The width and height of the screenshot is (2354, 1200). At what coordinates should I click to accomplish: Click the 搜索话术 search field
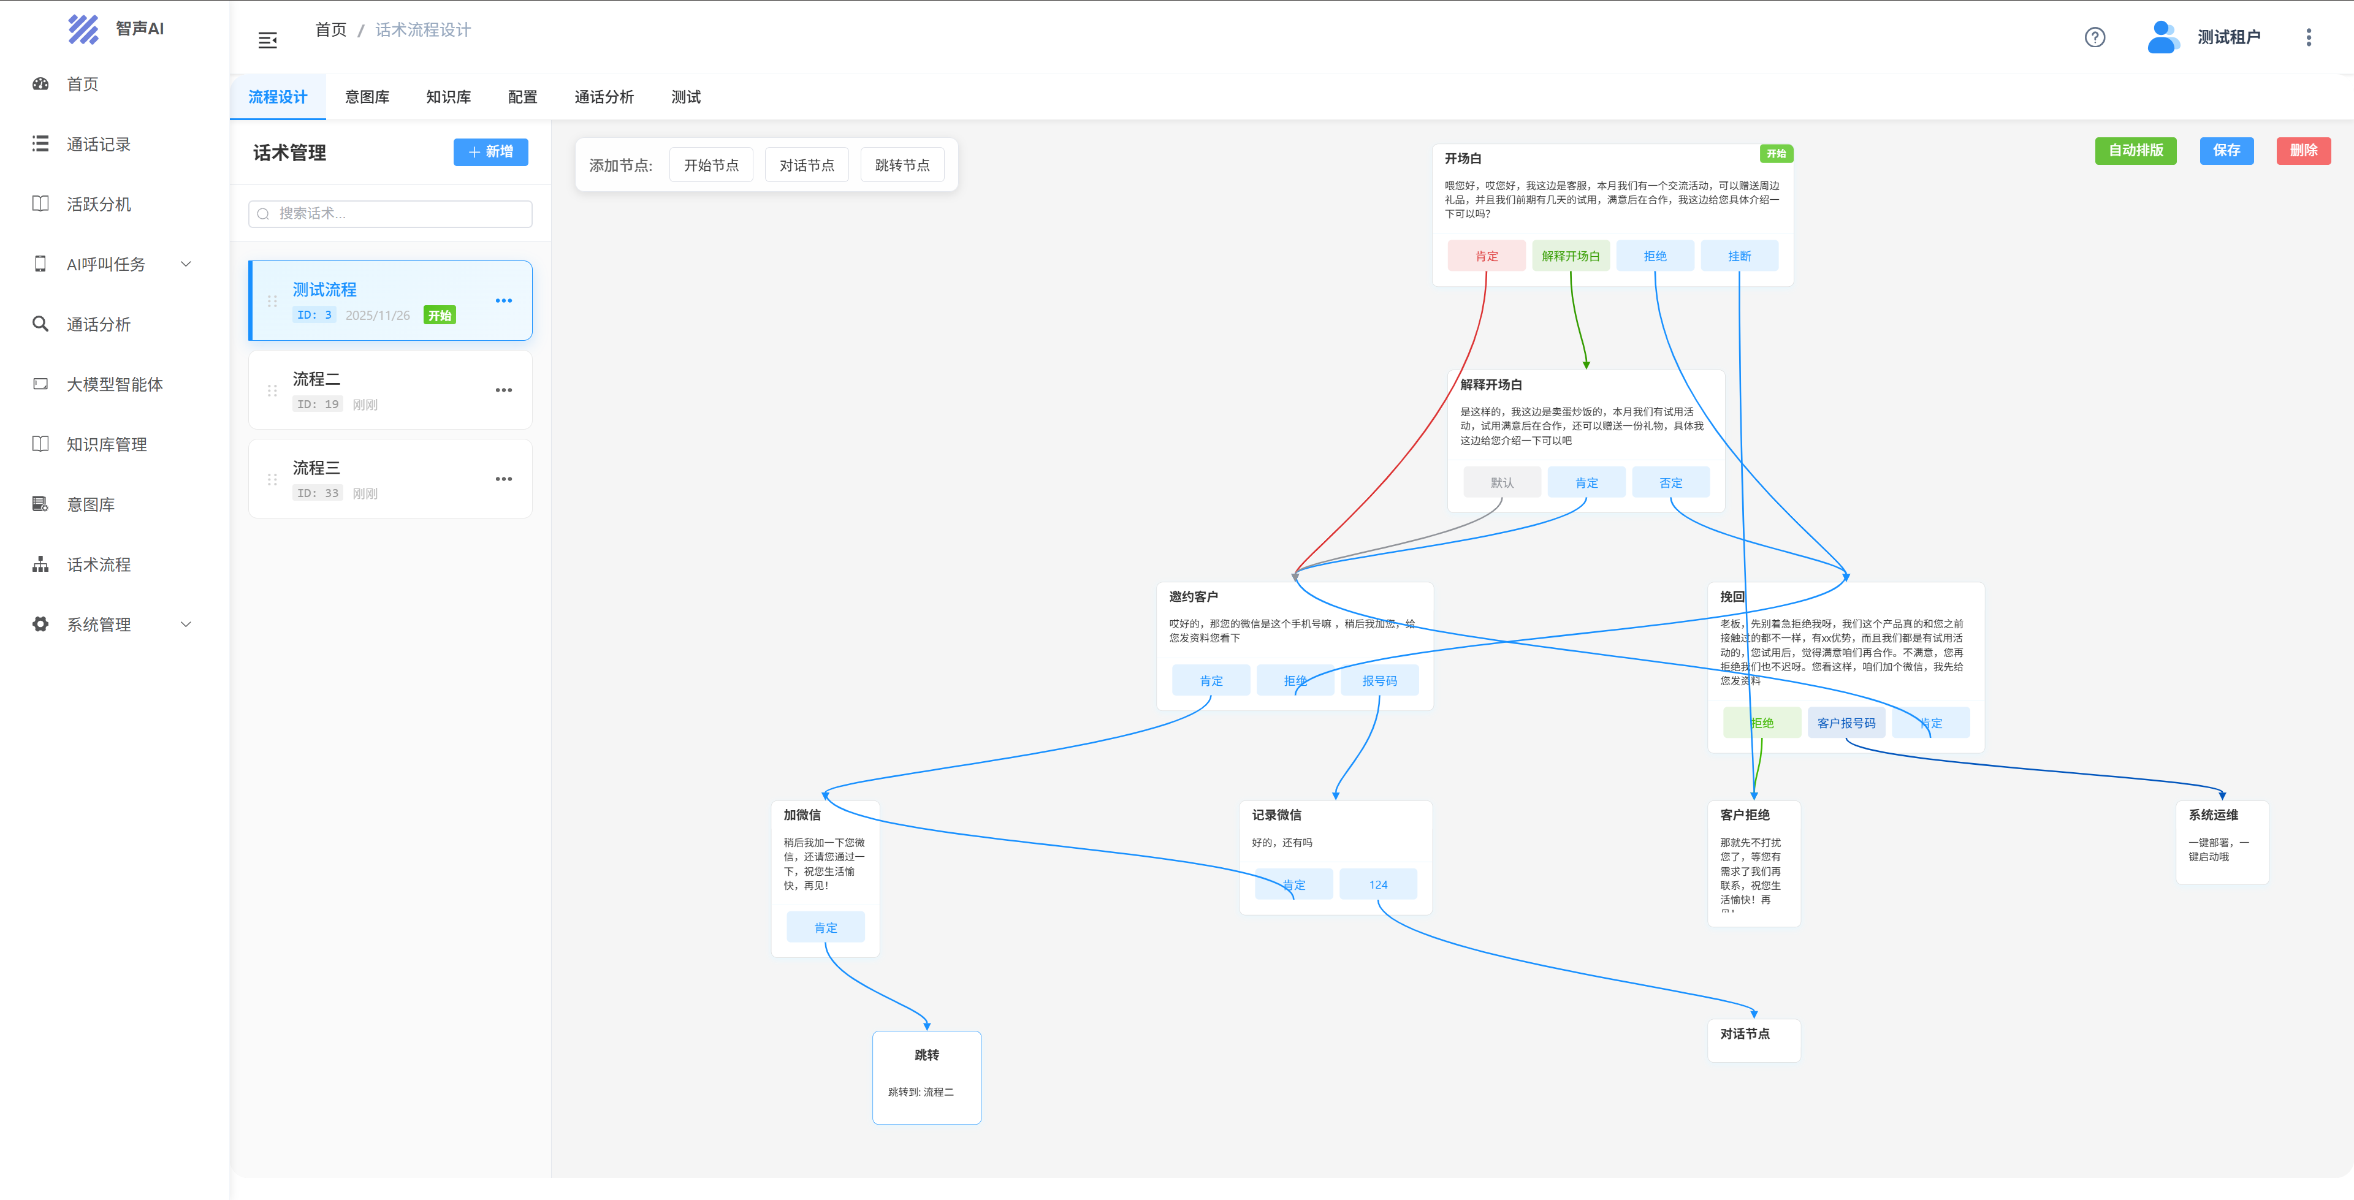(x=390, y=214)
